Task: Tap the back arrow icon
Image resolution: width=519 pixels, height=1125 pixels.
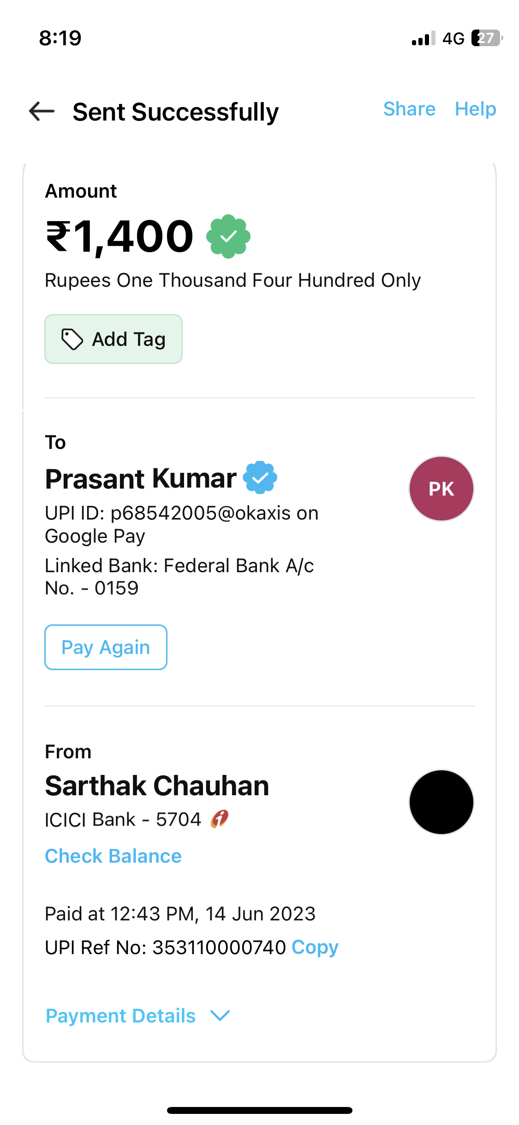Action: click(x=42, y=111)
